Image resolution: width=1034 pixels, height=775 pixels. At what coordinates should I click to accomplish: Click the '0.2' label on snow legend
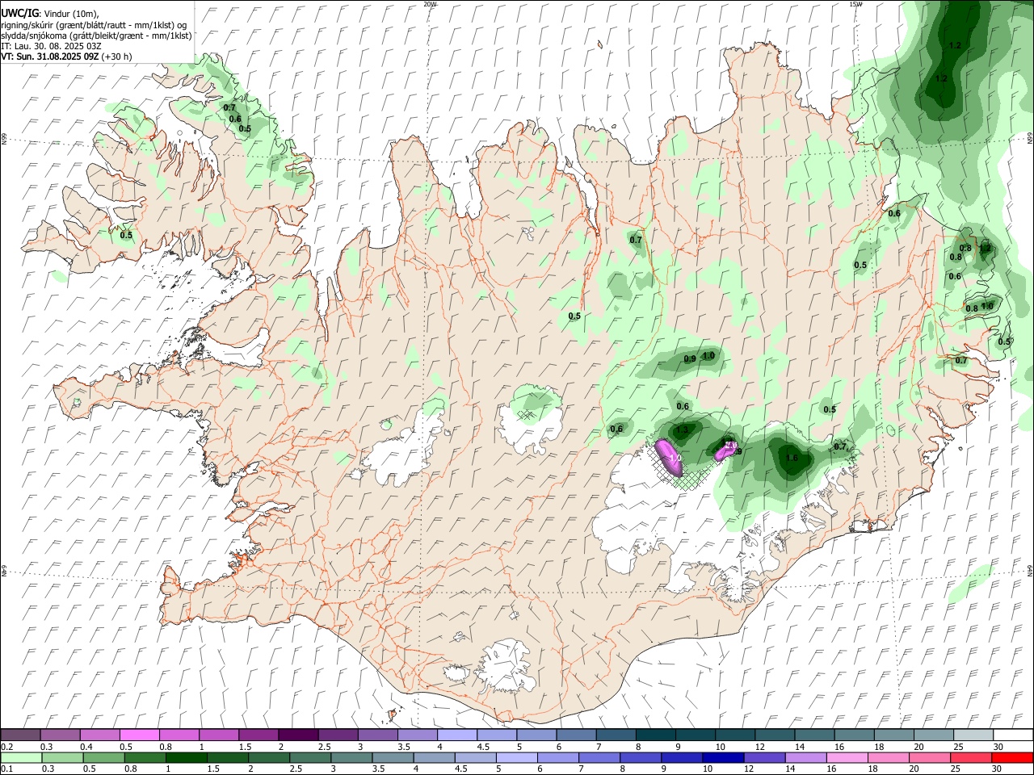click(x=6, y=747)
